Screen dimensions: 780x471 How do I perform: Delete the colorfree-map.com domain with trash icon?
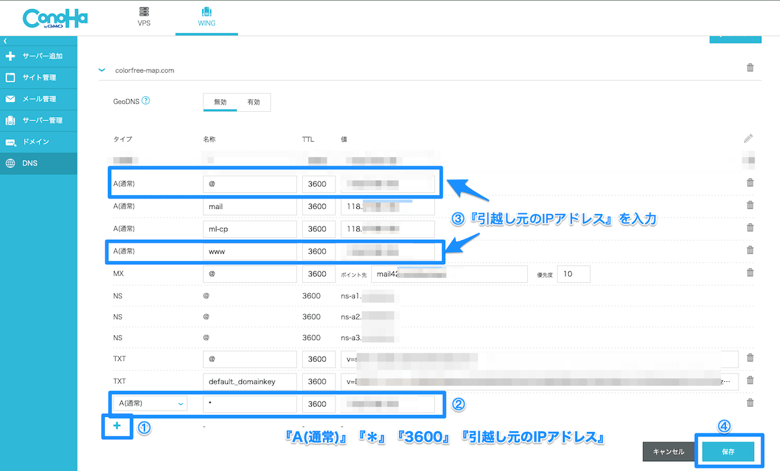coord(750,68)
